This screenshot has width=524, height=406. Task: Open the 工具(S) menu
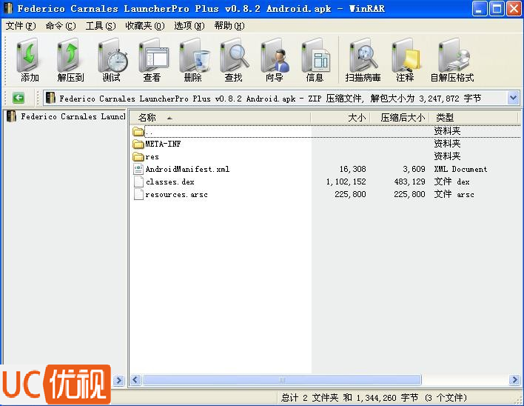point(101,26)
